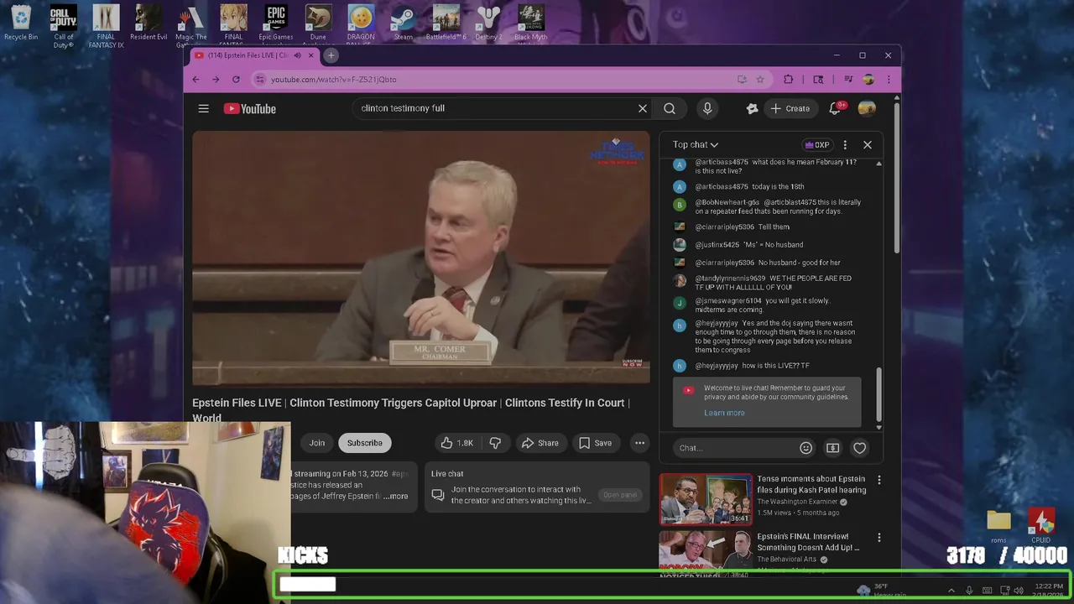Open the YouTube account avatar menu
The width and height of the screenshot is (1074, 604).
pos(867,108)
